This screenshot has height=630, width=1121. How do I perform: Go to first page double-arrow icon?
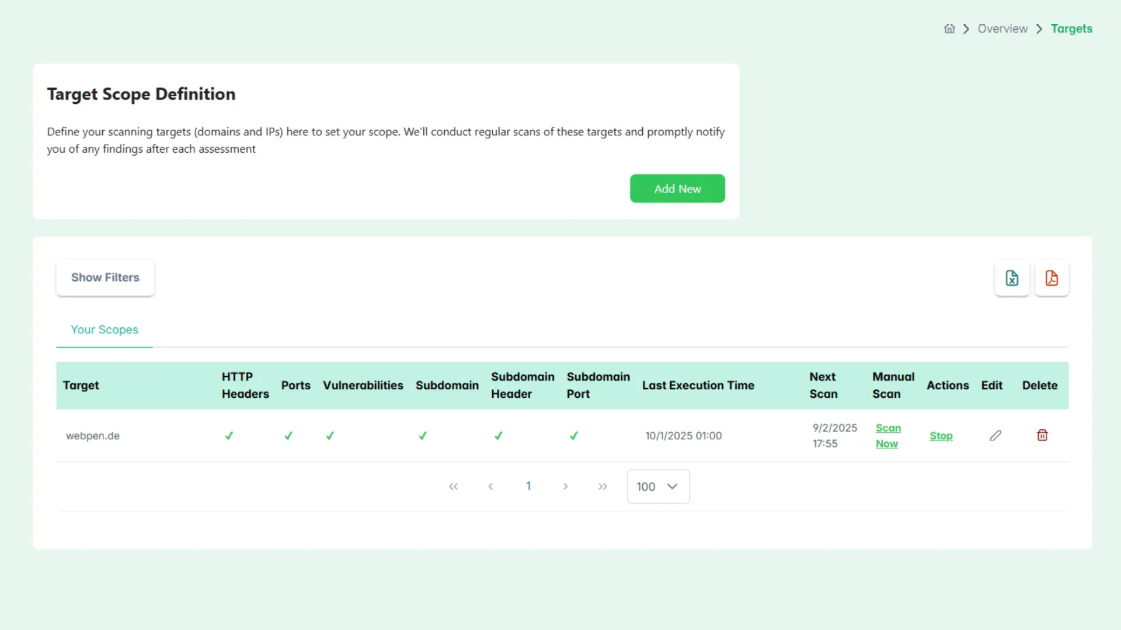(x=453, y=487)
